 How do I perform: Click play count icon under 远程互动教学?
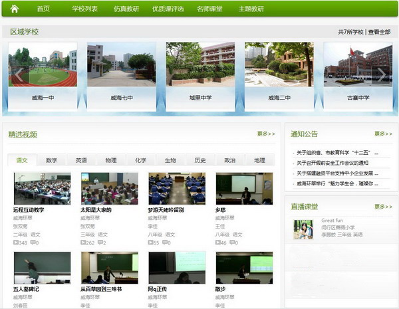pyautogui.click(x=16, y=243)
